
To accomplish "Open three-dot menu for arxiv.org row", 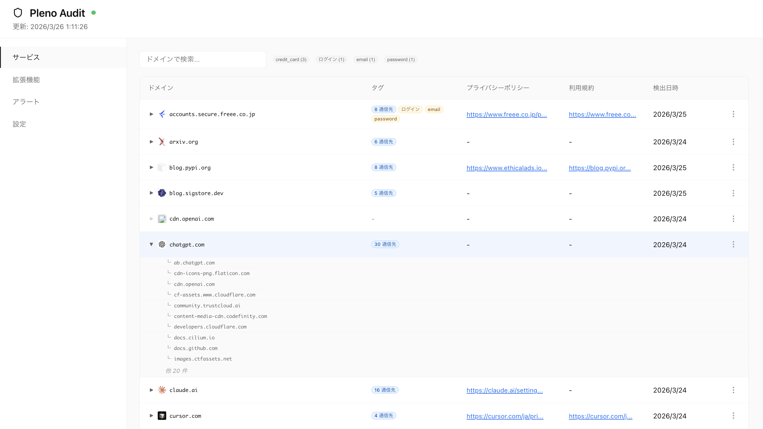I will 733,142.
